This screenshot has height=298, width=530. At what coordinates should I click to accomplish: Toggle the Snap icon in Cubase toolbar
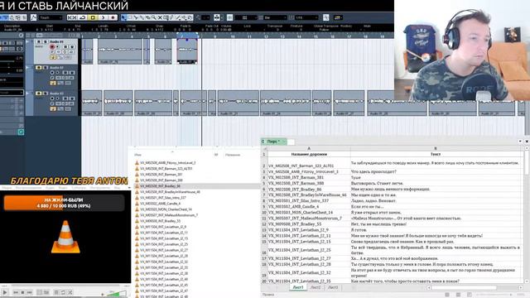[229, 17]
